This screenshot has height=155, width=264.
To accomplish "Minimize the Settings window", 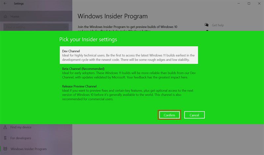I will point(239,3).
